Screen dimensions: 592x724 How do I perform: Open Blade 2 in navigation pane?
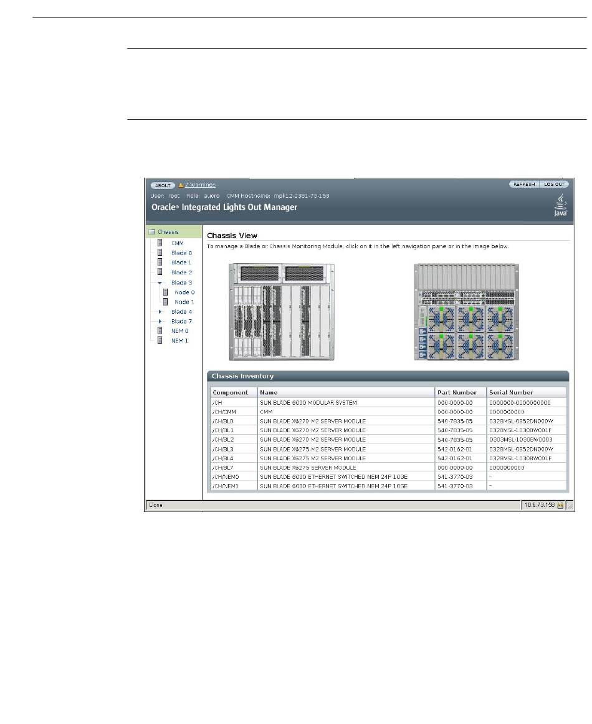181,273
